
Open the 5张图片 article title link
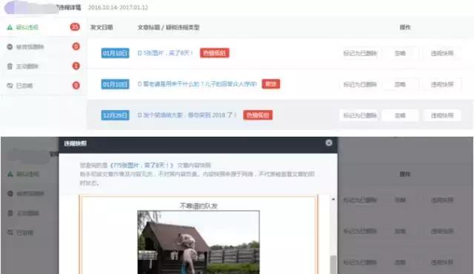165,53
